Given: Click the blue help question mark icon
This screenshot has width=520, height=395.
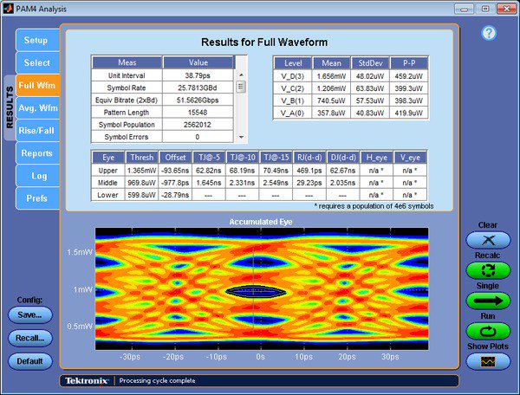Looking at the screenshot, I should pyautogui.click(x=488, y=33).
